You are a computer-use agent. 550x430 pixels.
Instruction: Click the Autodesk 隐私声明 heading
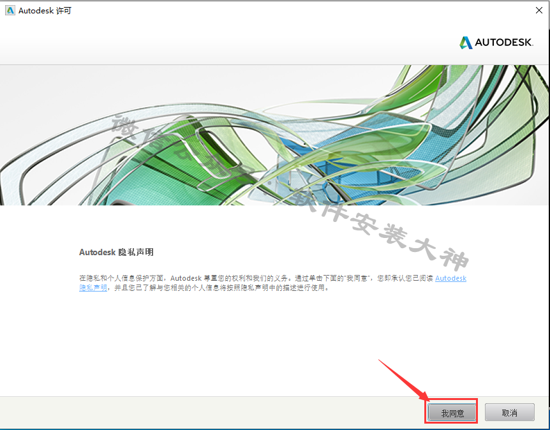coord(116,252)
